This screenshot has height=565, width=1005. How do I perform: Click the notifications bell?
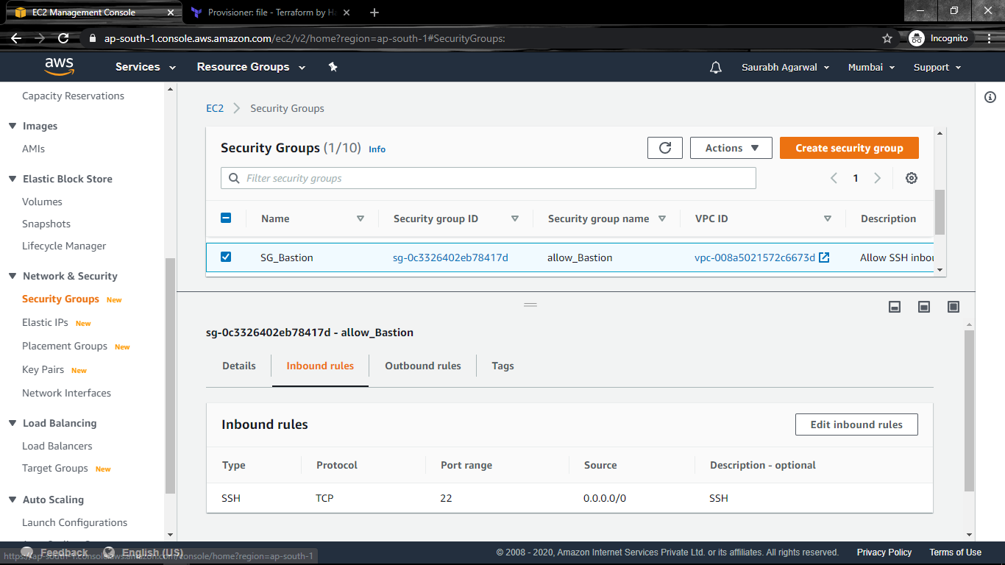[x=715, y=66]
